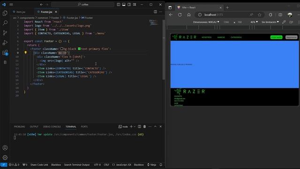Click Share Code Link in status bar
Image resolution: width=300 pixels, height=169 pixels.
pos(39,165)
